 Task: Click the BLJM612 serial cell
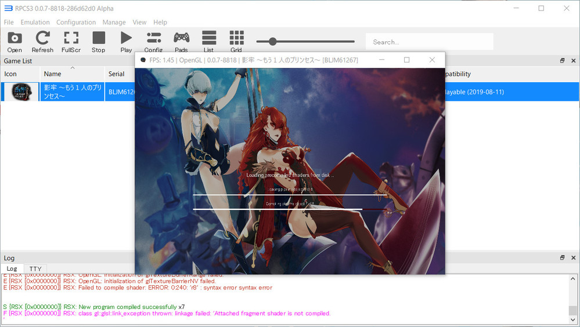[121, 92]
